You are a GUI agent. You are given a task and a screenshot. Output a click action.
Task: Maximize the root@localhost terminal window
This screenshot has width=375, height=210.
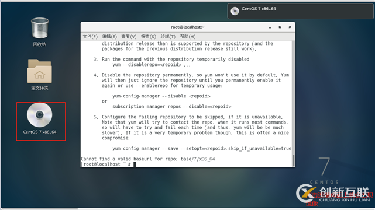pyautogui.click(x=280, y=27)
